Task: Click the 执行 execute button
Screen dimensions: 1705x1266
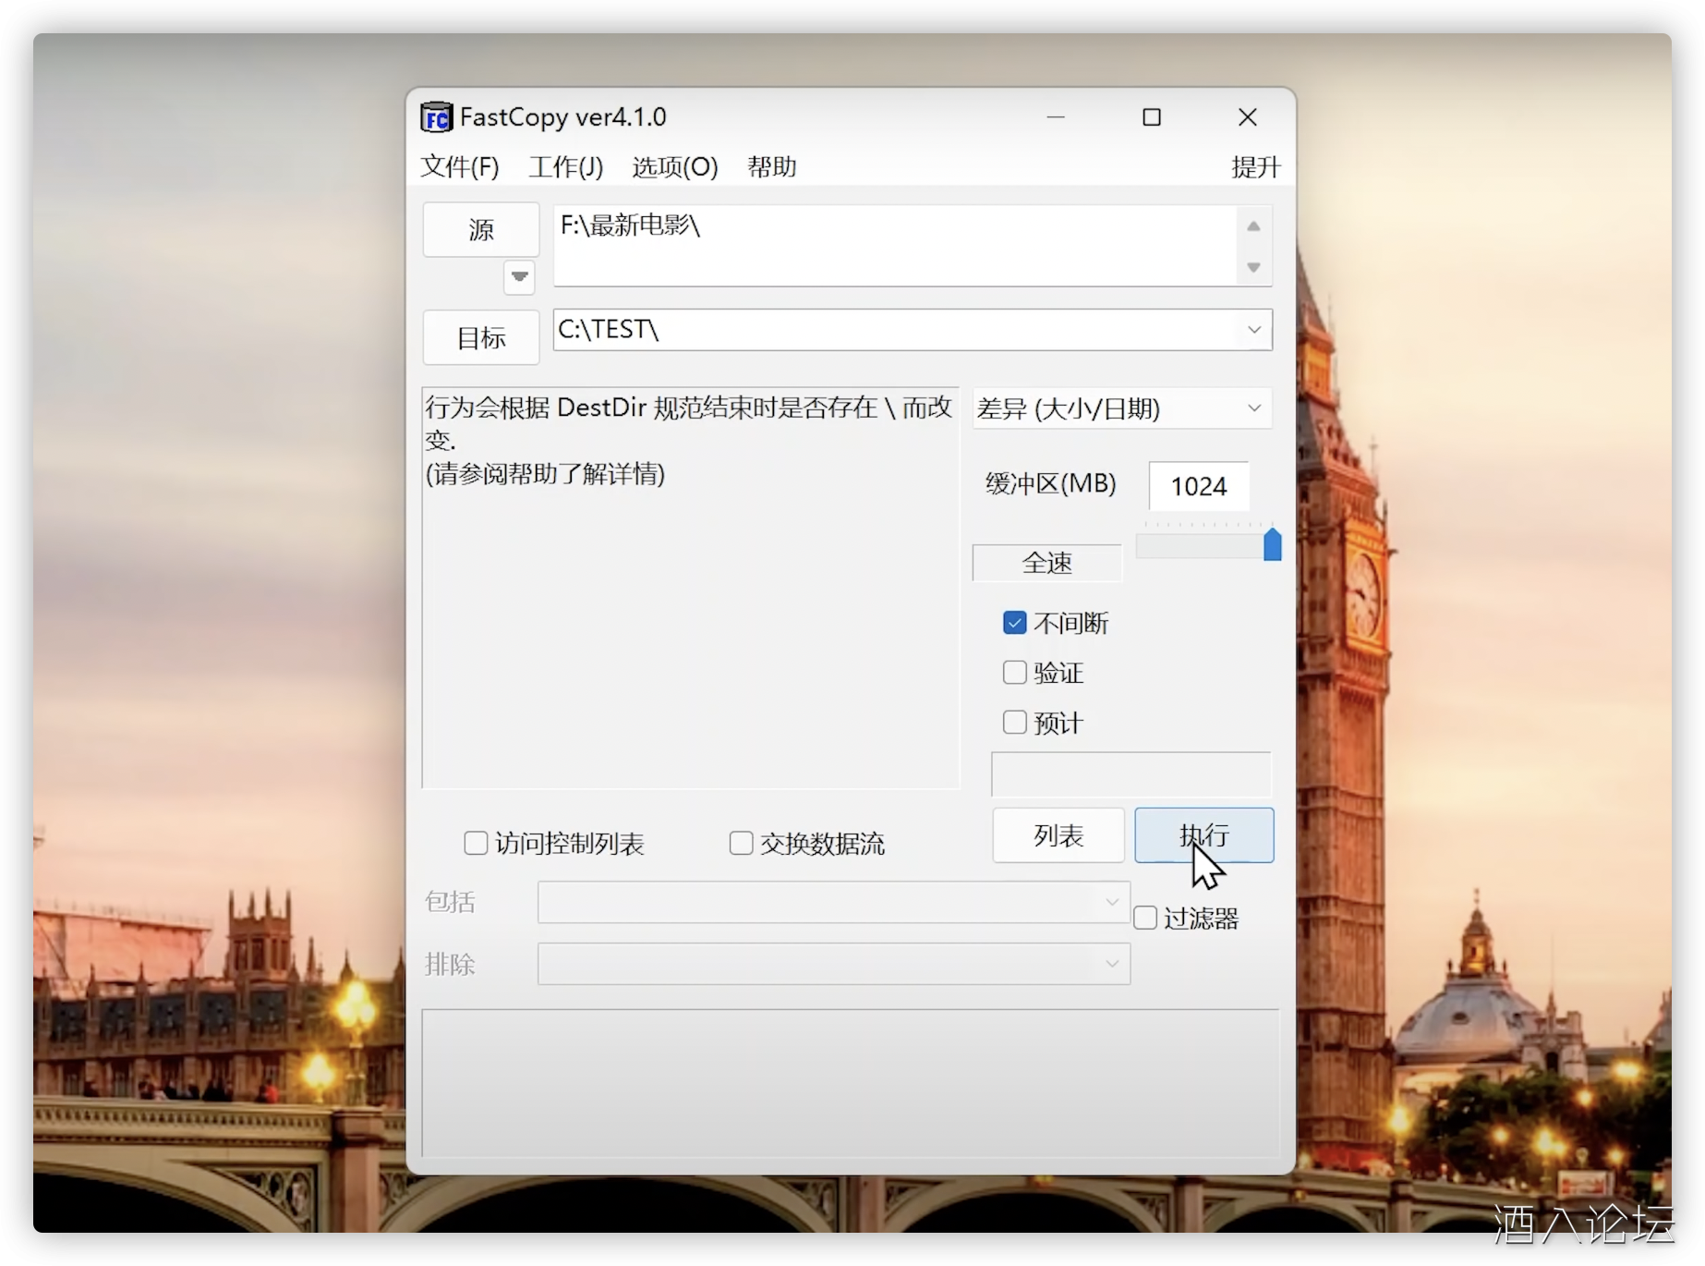Action: click(x=1203, y=835)
